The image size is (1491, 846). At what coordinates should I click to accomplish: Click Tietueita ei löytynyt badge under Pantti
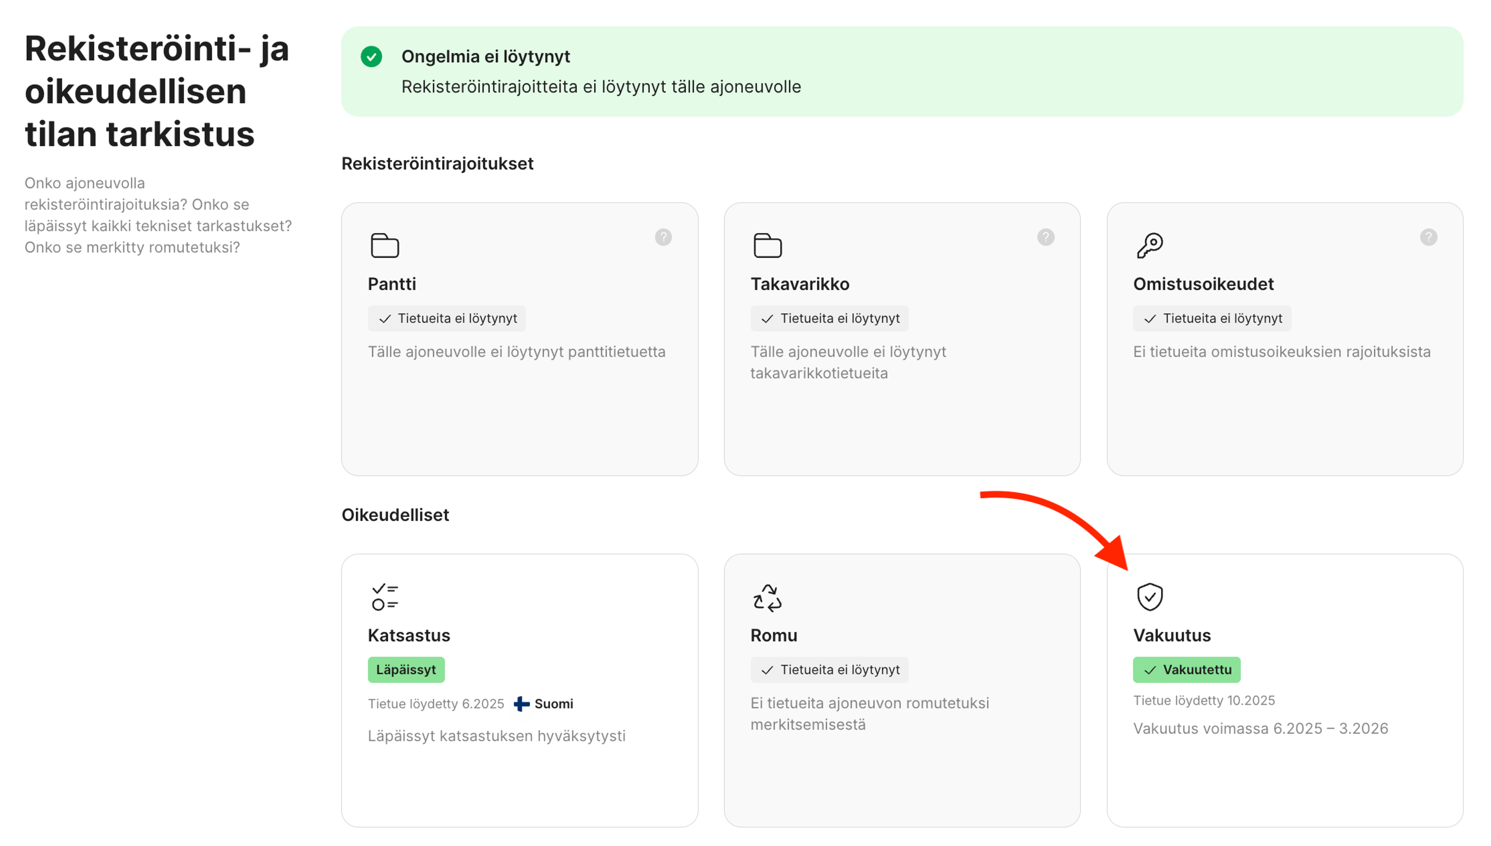[446, 318]
